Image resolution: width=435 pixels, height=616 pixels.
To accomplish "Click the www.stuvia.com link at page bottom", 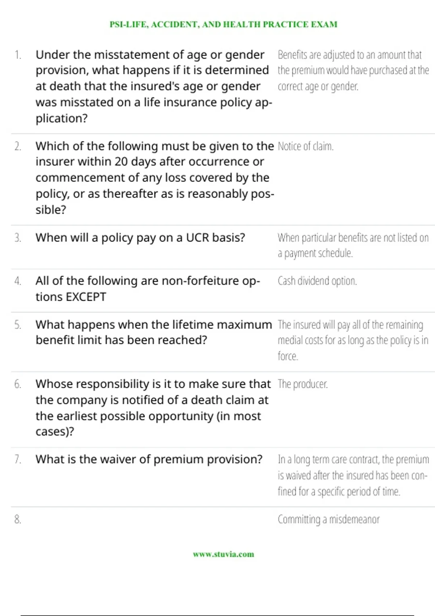I will (x=223, y=554).
